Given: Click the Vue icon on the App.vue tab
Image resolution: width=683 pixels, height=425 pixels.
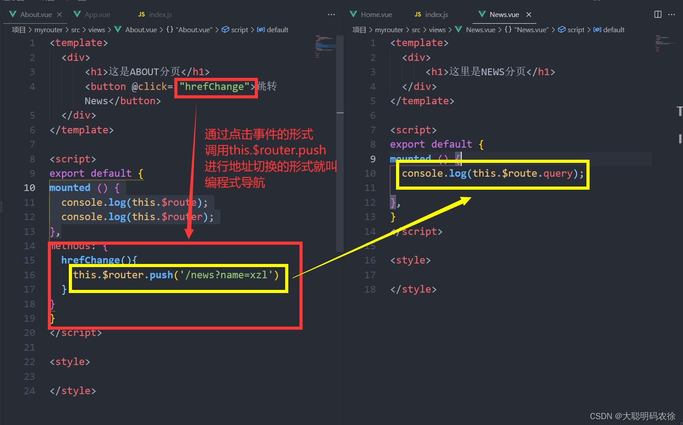Looking at the screenshot, I should [x=77, y=14].
